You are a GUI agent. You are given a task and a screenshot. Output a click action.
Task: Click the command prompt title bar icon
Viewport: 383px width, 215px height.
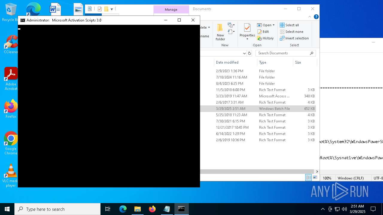pyautogui.click(x=23, y=20)
